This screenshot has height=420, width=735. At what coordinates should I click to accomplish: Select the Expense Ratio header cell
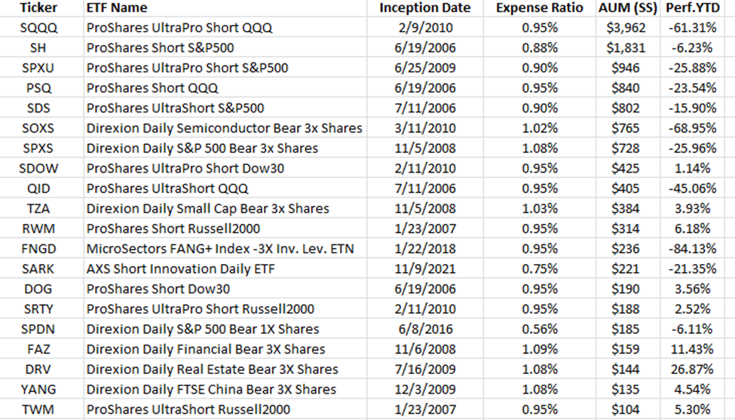539,8
